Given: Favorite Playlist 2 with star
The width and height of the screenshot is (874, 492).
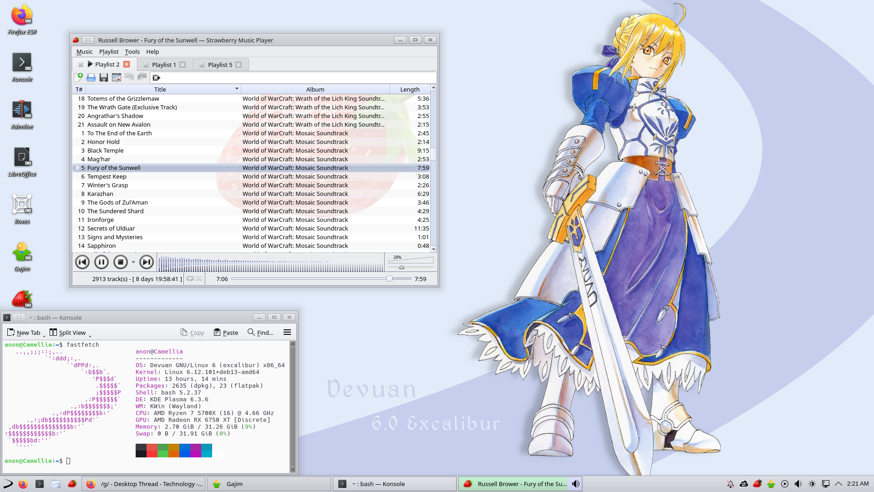Looking at the screenshot, I should tap(81, 64).
